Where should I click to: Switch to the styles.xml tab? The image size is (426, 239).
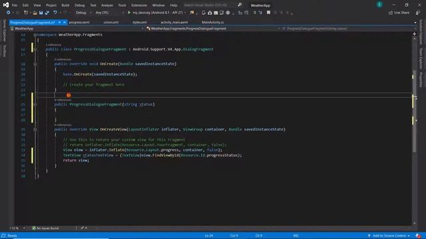coord(140,22)
